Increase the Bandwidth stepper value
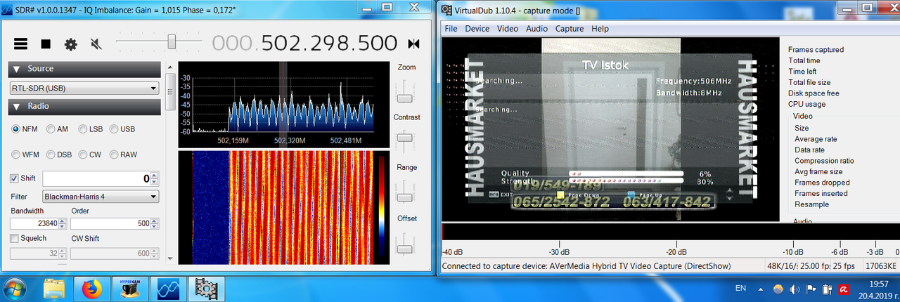The width and height of the screenshot is (900, 302). point(63,221)
